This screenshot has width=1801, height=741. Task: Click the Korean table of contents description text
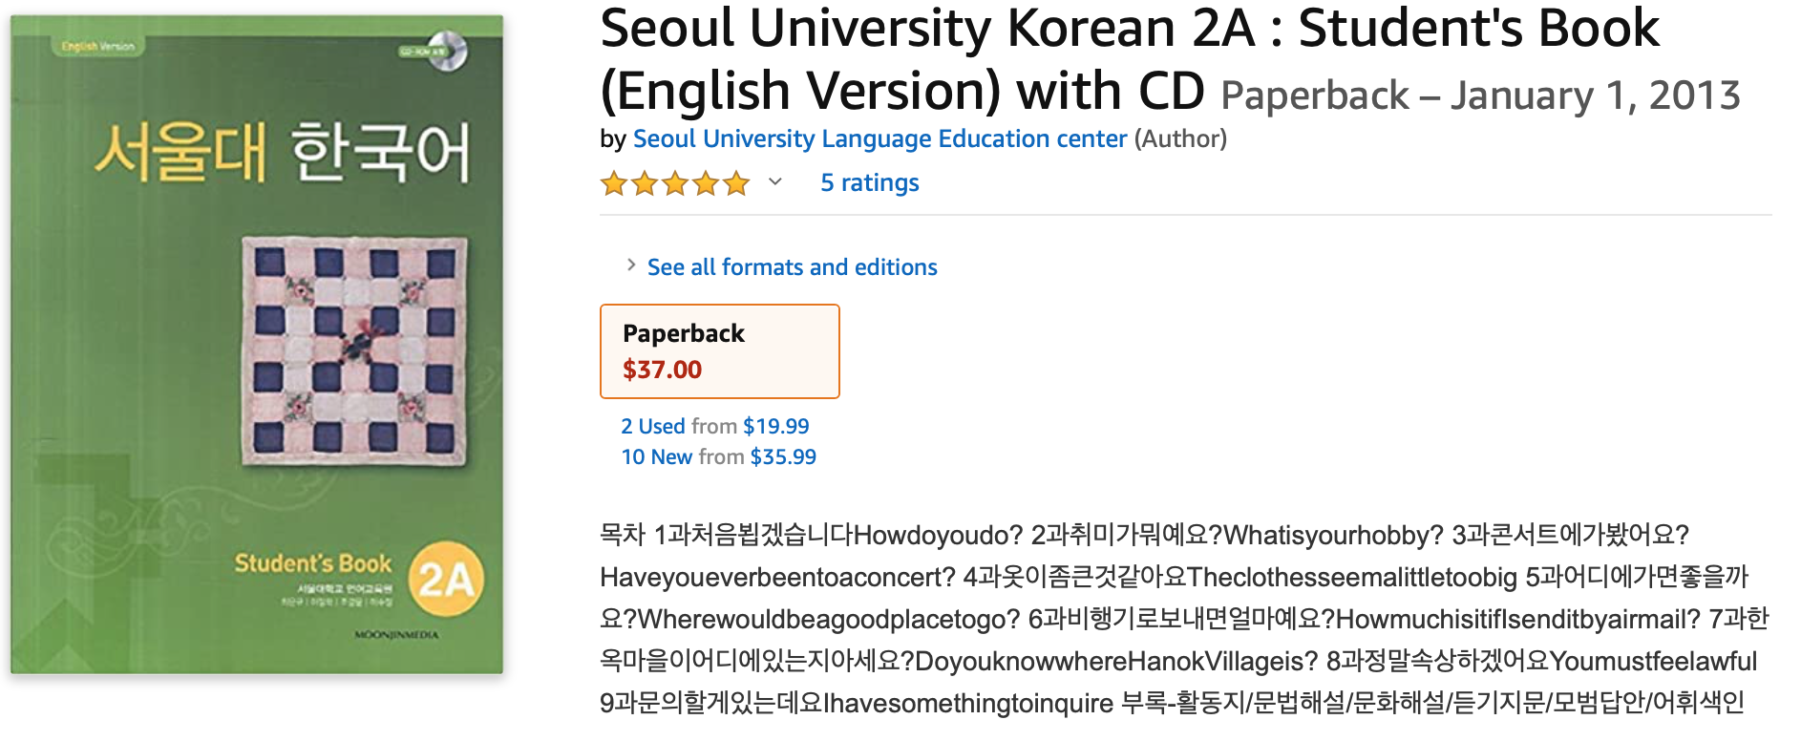(x=1182, y=619)
